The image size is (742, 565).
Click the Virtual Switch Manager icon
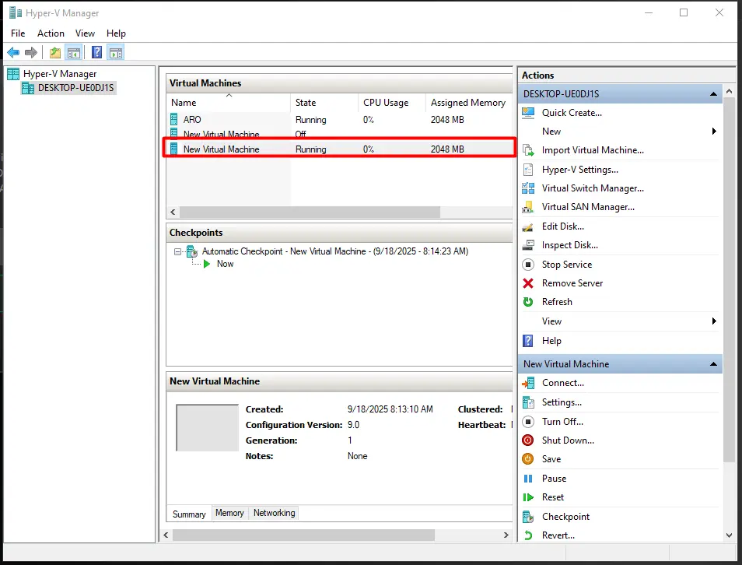tap(528, 188)
